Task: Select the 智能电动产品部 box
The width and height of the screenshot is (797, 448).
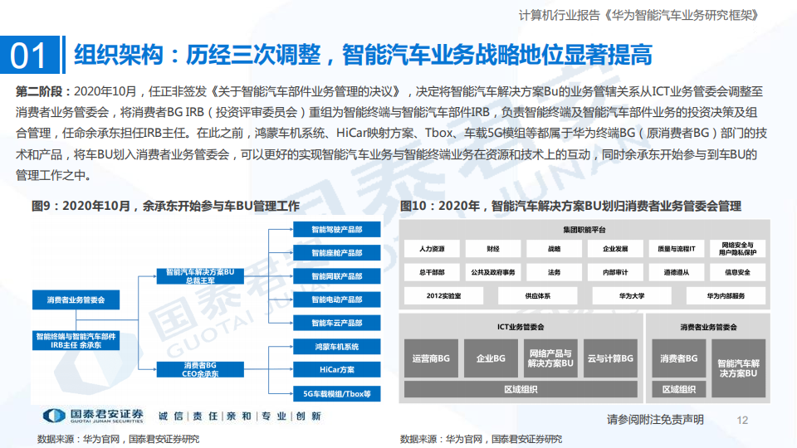Action: point(336,299)
